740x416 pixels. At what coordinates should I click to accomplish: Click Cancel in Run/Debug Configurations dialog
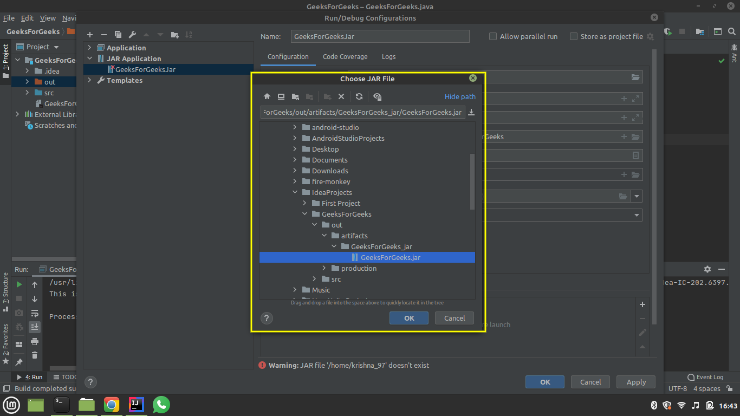(590, 382)
